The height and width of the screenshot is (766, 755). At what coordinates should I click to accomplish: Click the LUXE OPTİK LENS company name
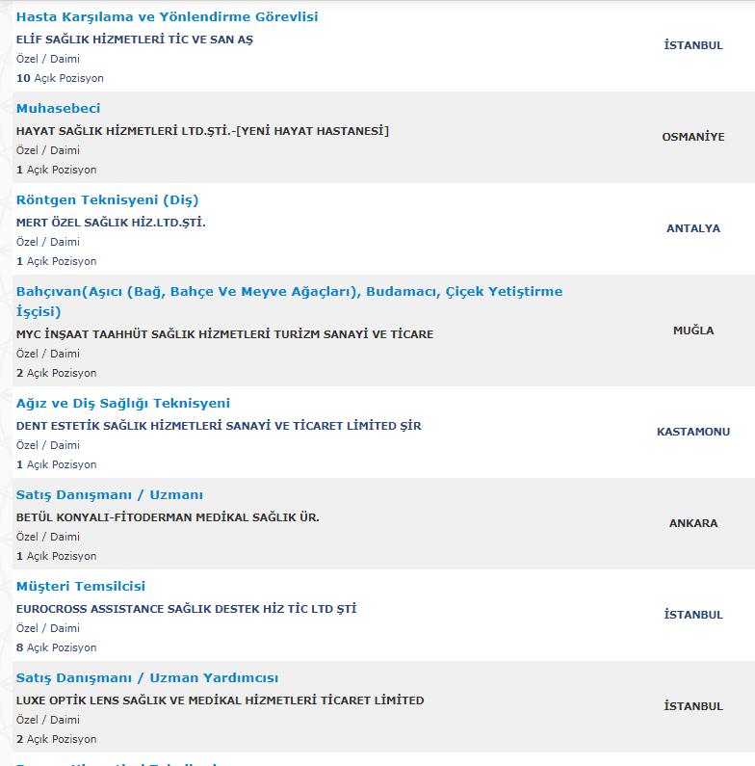click(x=220, y=700)
